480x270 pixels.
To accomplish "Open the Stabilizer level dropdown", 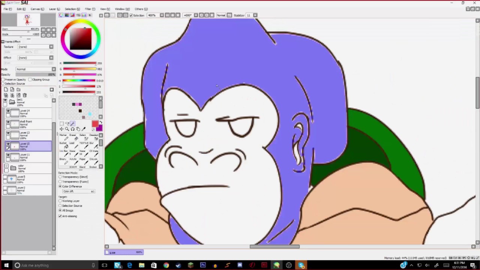I will click(x=255, y=15).
